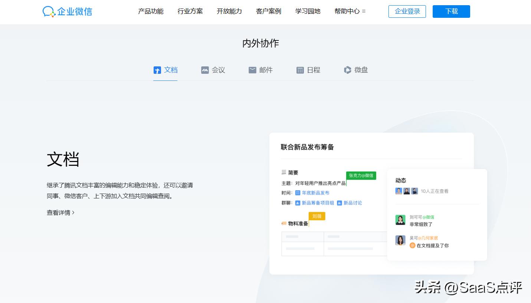Open the 客户案例 menu
The height and width of the screenshot is (303, 531).
click(268, 11)
